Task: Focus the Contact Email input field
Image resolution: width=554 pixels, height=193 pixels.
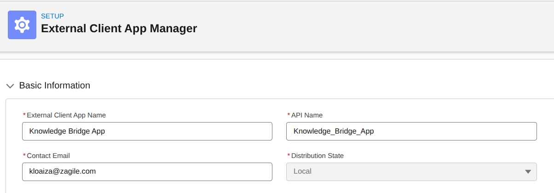Action: tap(147, 171)
